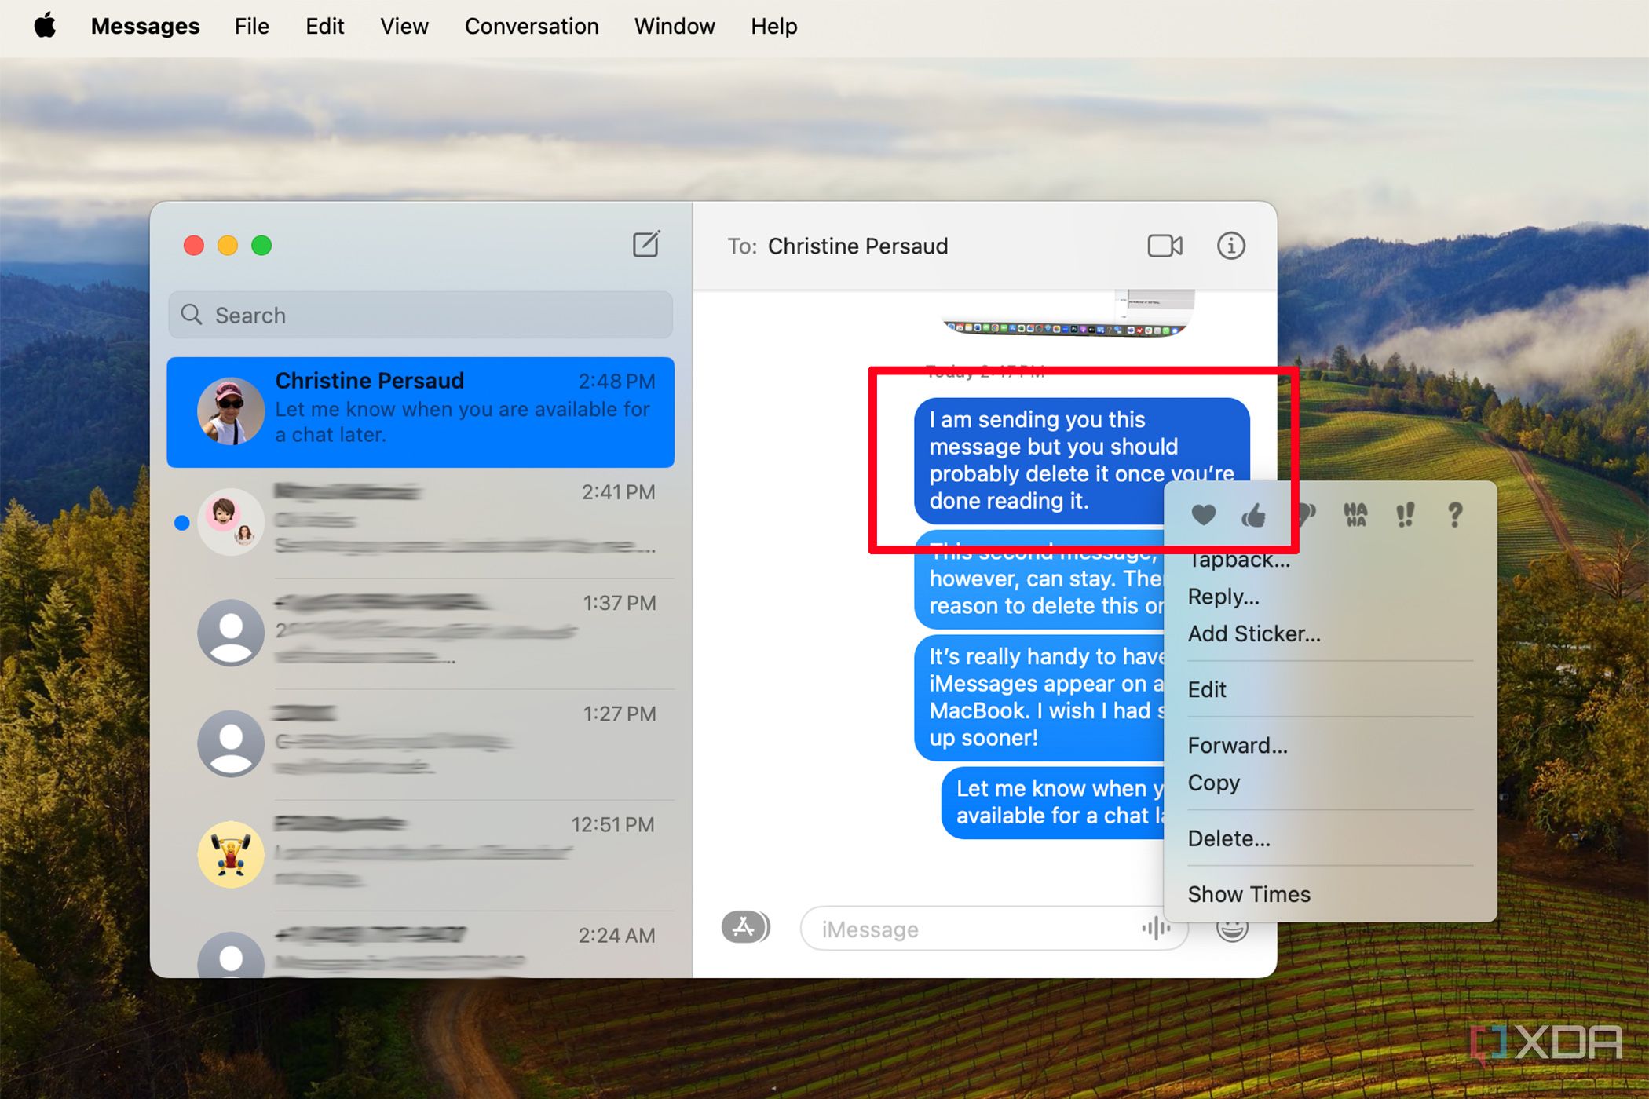The image size is (1649, 1099).
Task: Select the double exclamation tapback reaction
Action: (1405, 514)
